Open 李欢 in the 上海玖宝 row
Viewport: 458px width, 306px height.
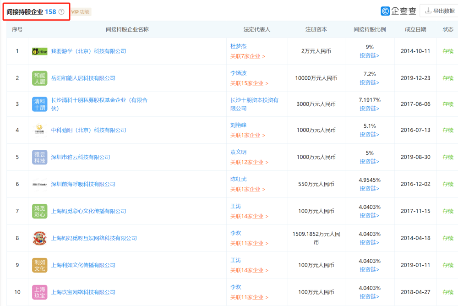pyautogui.click(x=236, y=287)
